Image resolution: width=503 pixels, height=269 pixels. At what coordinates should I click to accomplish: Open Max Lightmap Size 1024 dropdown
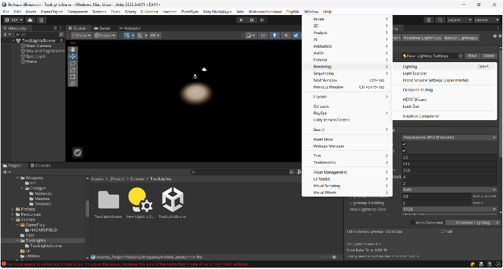tap(449, 210)
